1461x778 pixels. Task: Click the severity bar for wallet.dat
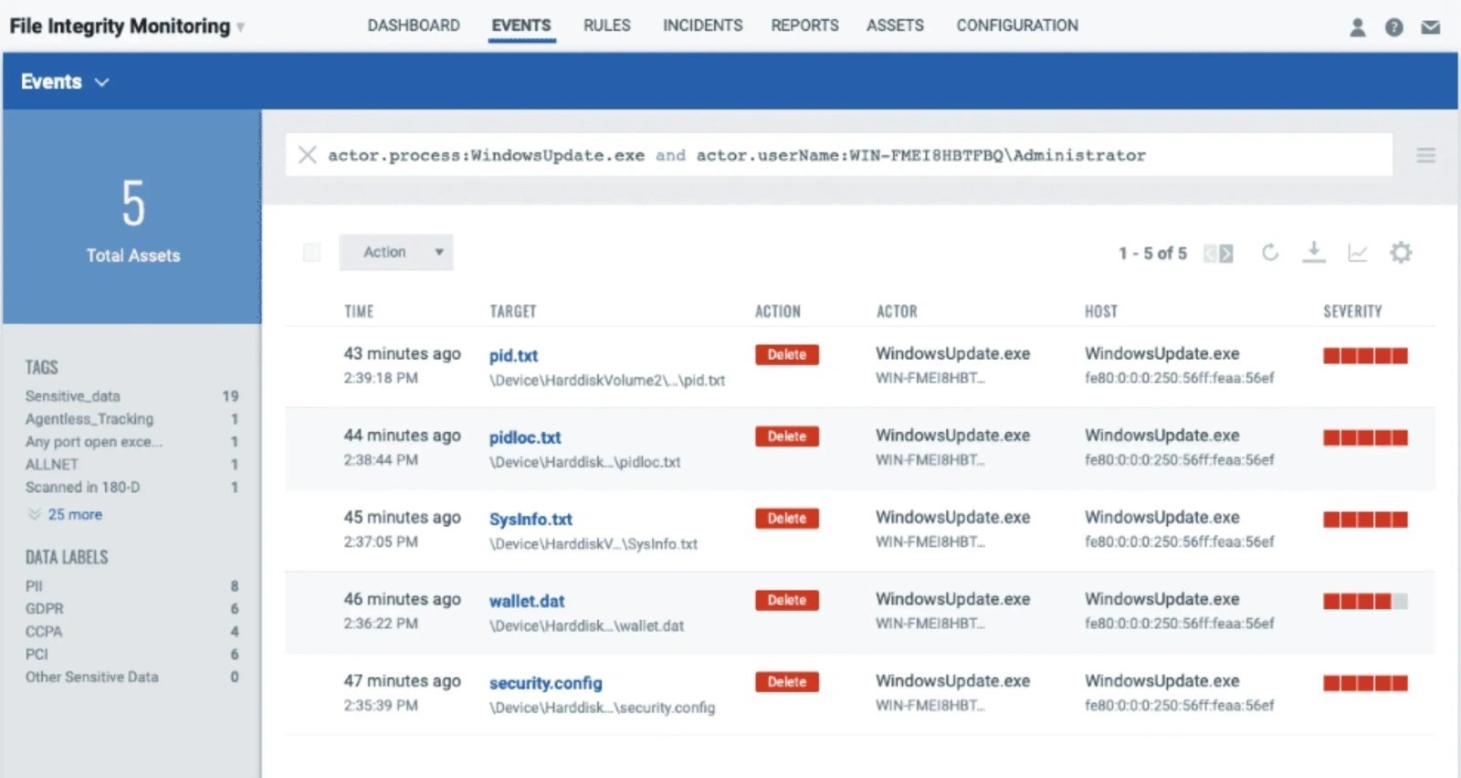[1365, 601]
